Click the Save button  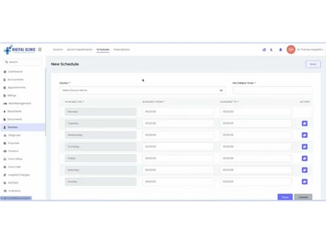pos(285,197)
